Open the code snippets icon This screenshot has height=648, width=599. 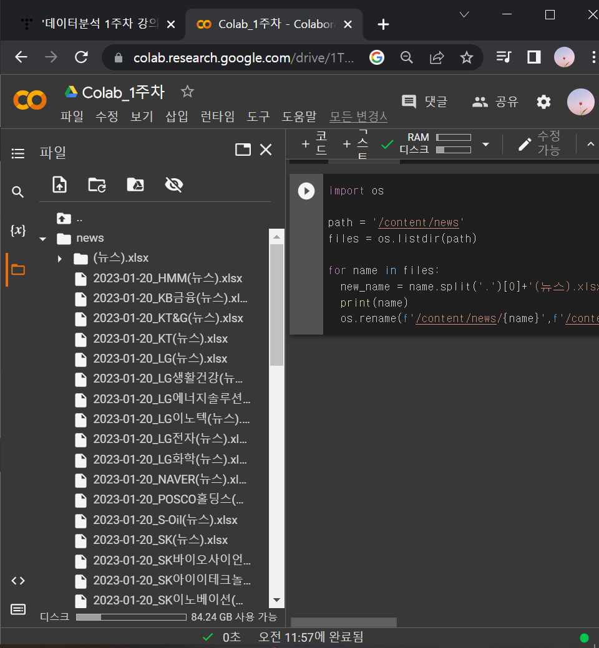(x=18, y=581)
